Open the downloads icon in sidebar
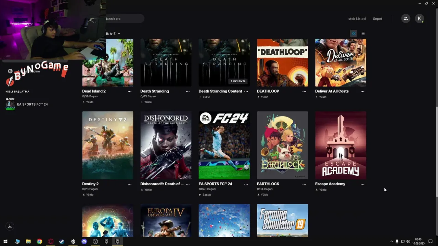 click(x=10, y=226)
